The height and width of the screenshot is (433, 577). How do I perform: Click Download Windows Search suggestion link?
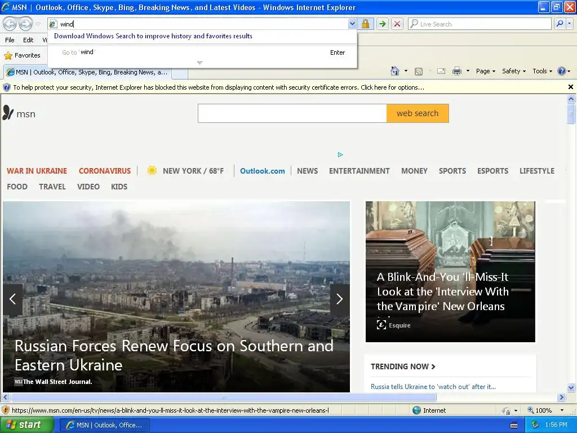click(153, 36)
